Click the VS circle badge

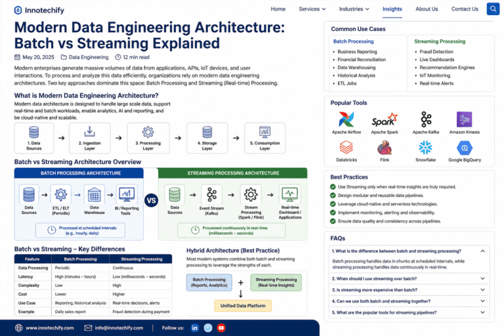pos(151,201)
